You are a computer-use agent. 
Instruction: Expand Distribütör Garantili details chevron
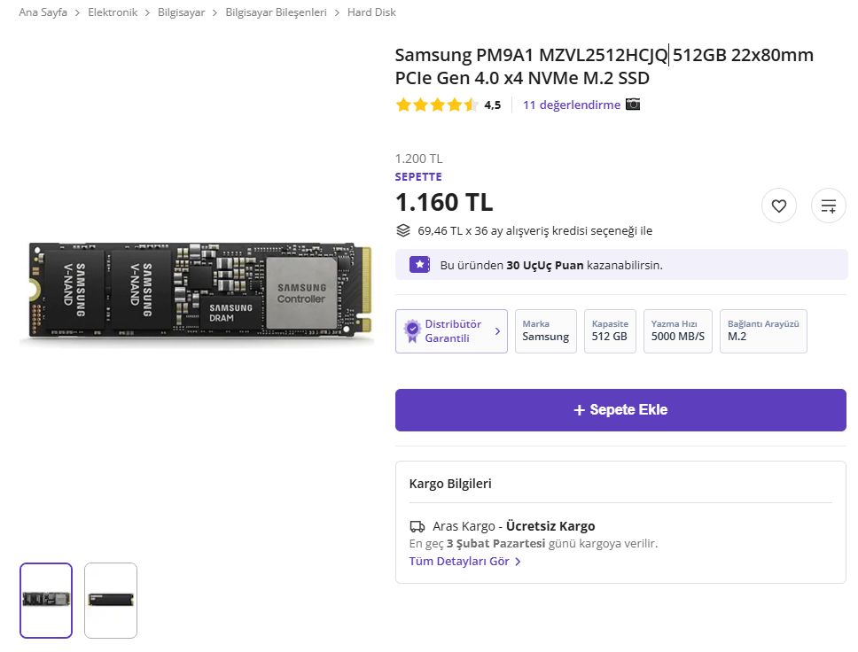[497, 331]
